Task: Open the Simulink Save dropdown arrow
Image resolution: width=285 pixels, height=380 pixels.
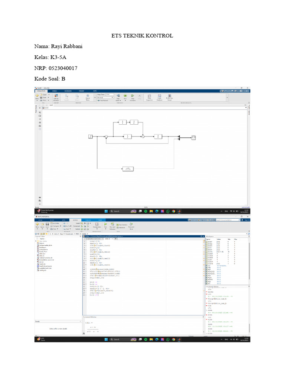Action: click(49, 98)
